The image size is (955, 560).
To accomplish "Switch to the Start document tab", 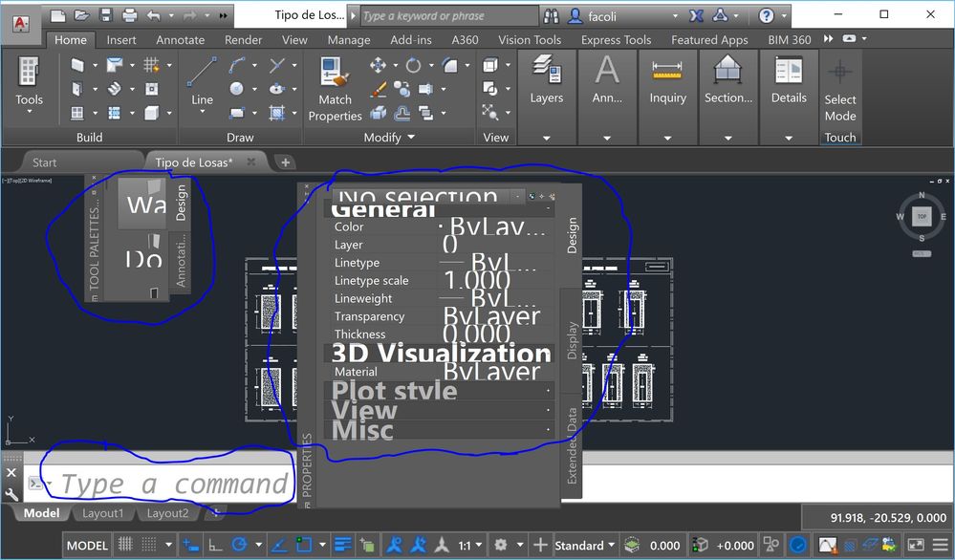I will [45, 162].
